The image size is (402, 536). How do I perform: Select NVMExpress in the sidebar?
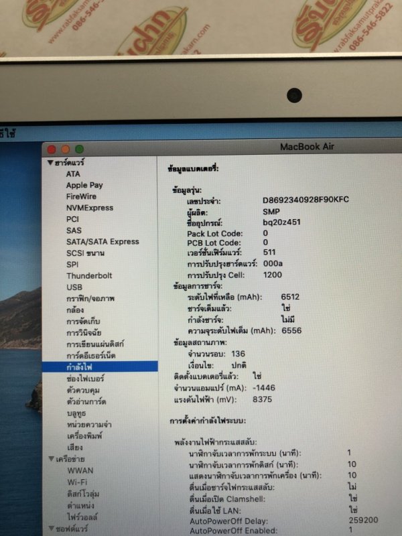(90, 208)
